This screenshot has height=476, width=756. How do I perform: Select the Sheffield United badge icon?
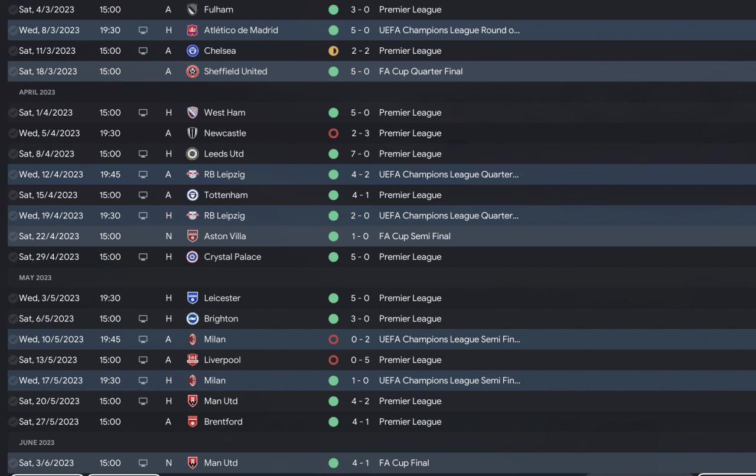[x=192, y=71]
